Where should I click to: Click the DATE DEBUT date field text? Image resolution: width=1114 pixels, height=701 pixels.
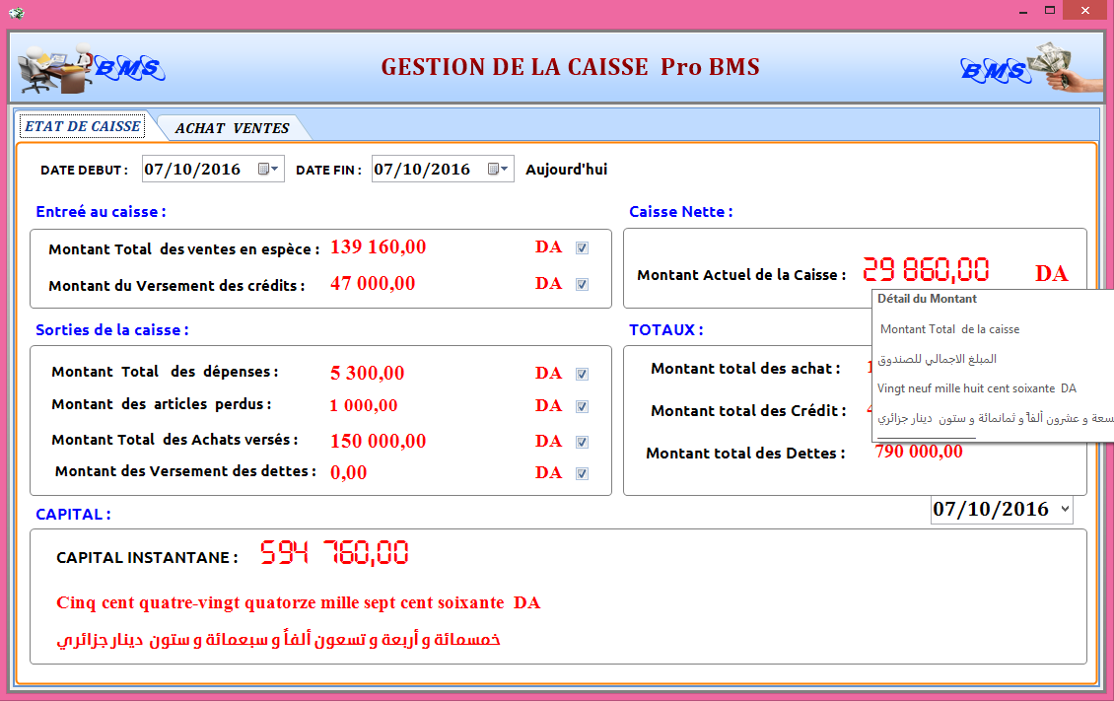[x=192, y=169]
